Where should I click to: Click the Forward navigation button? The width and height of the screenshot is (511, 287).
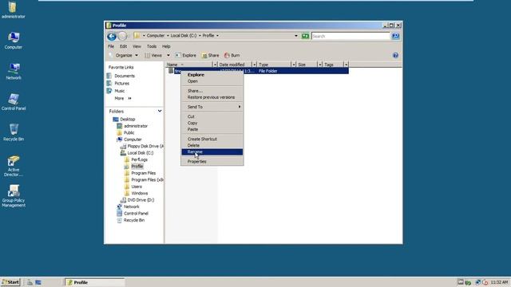[x=122, y=36]
